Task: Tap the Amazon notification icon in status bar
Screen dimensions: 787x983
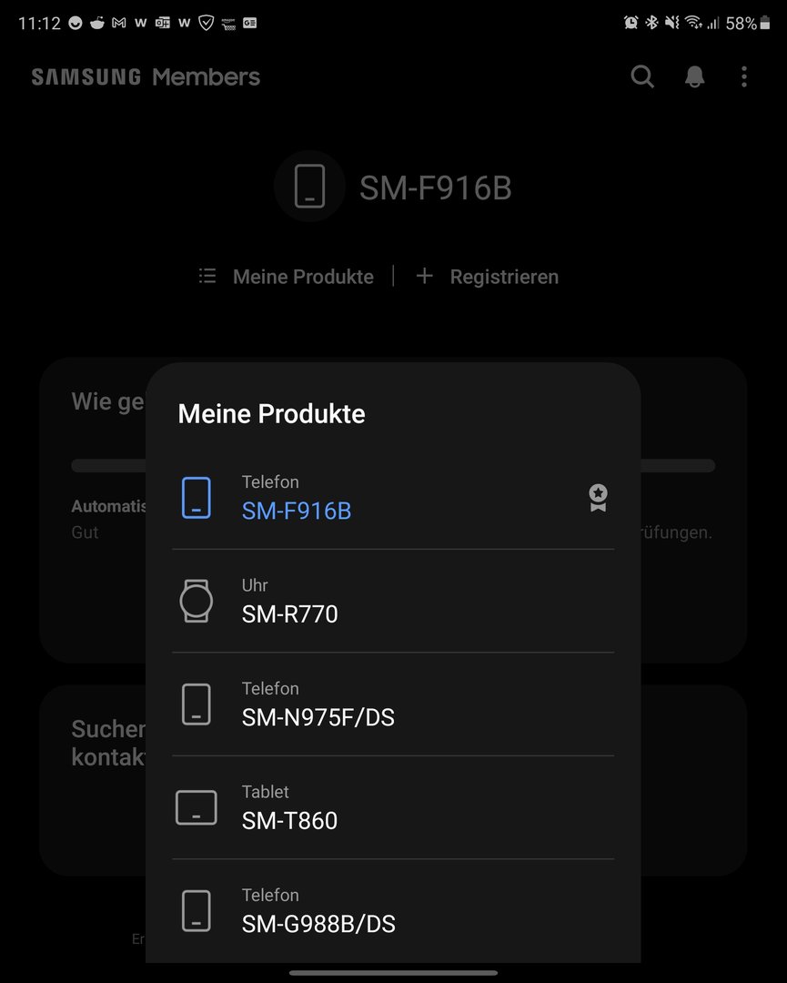Action: (228, 23)
